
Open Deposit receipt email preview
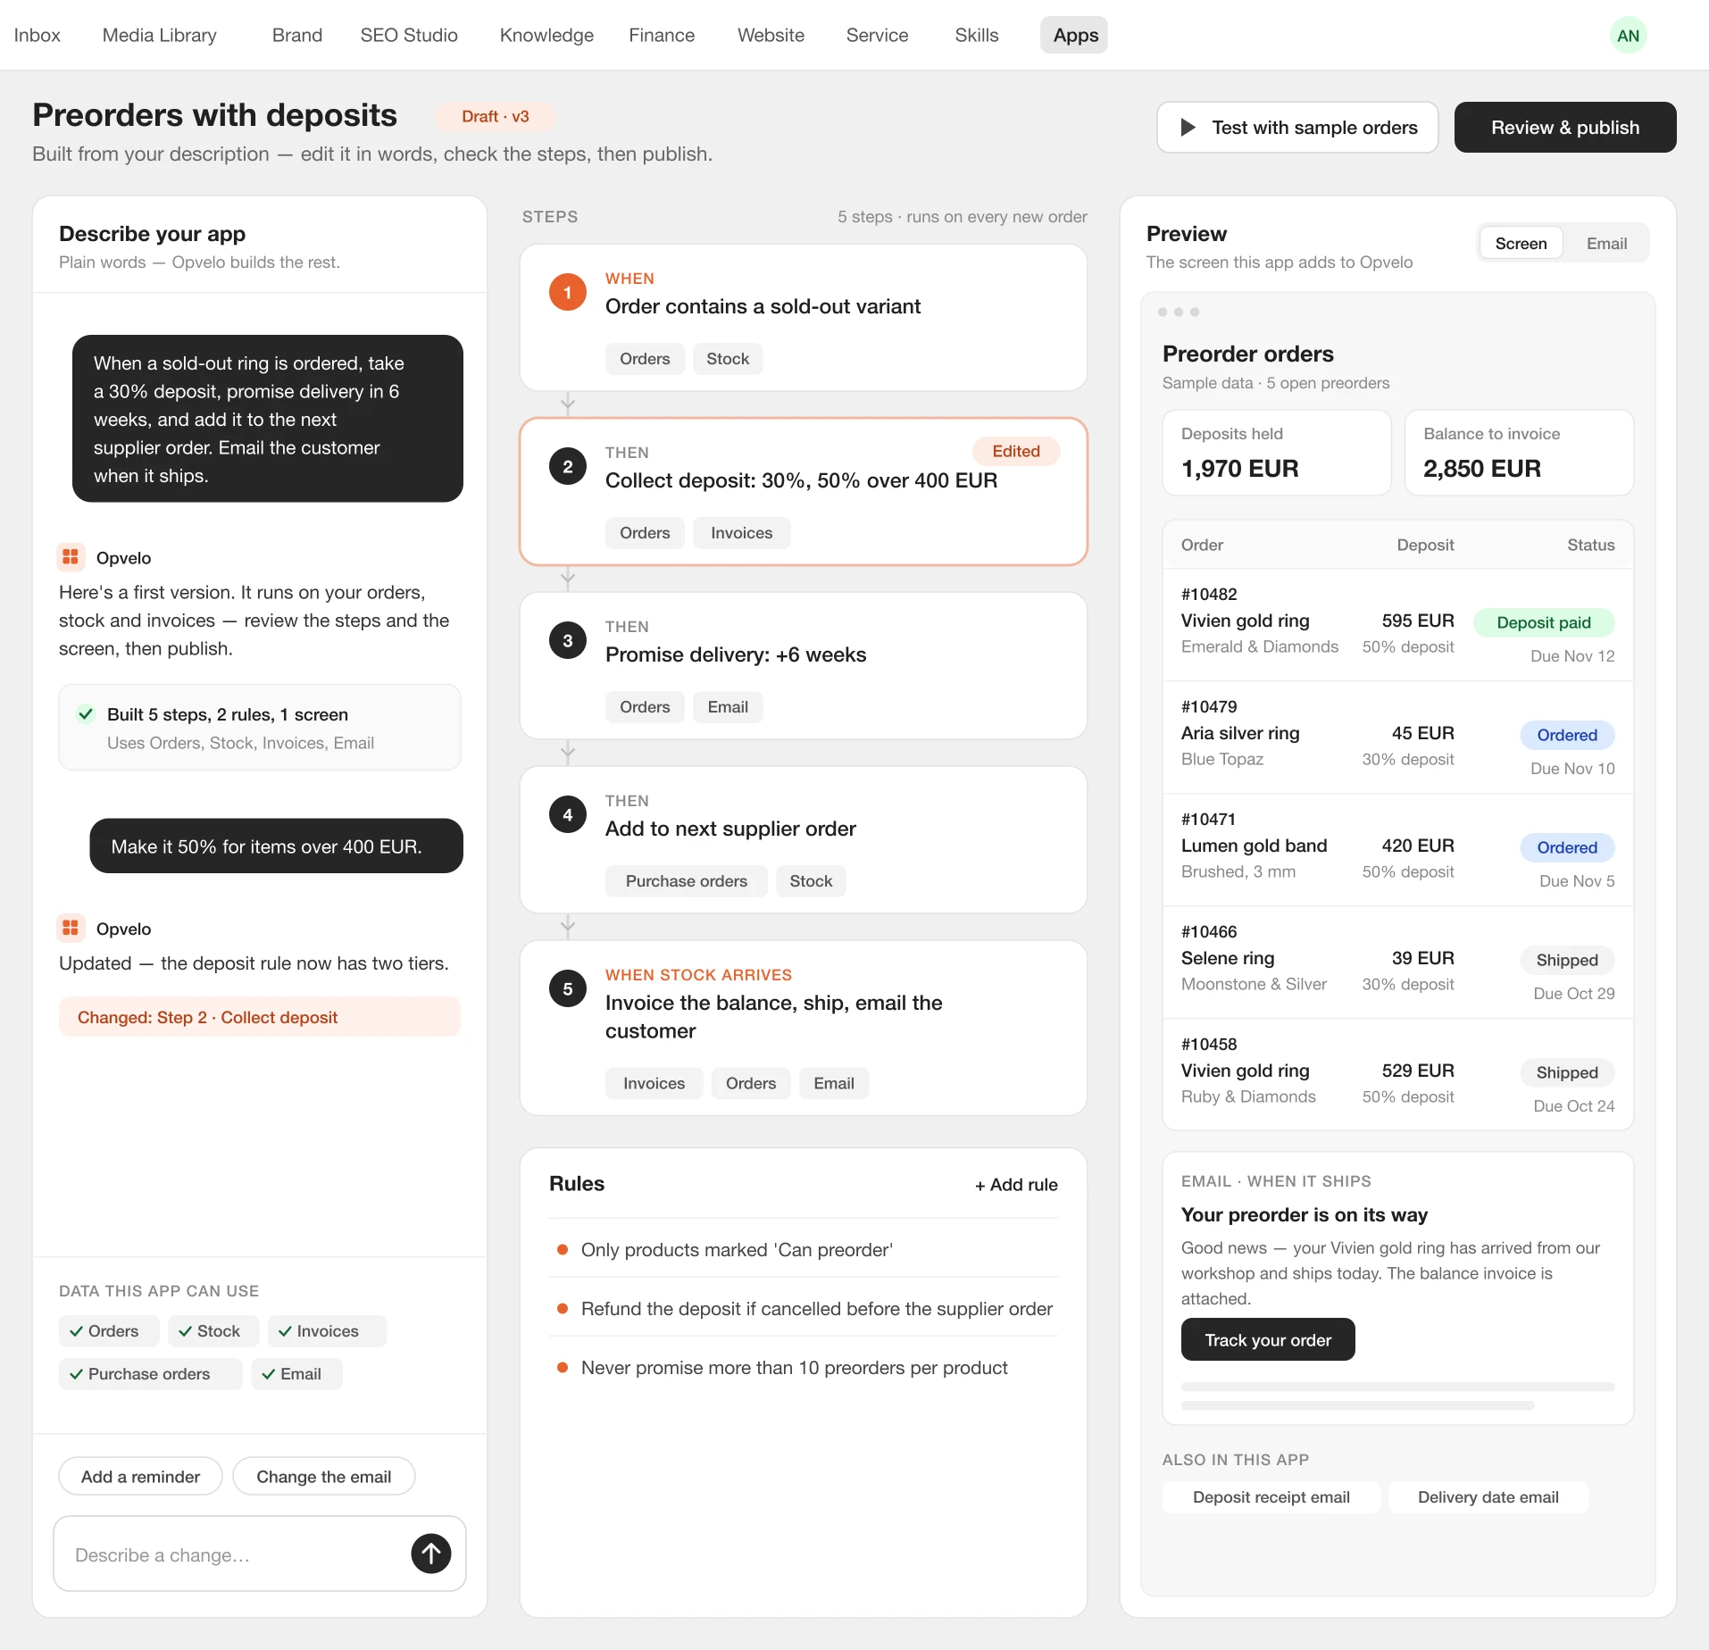click(1271, 1497)
